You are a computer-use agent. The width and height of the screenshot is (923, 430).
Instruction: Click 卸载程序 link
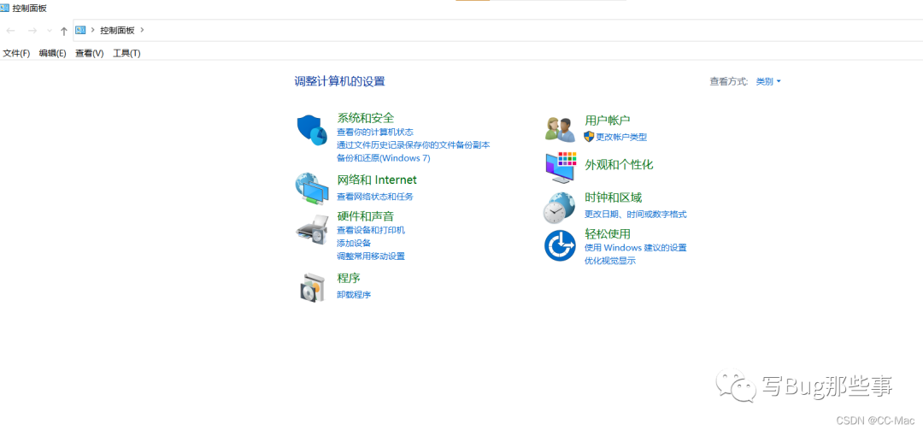pos(354,295)
